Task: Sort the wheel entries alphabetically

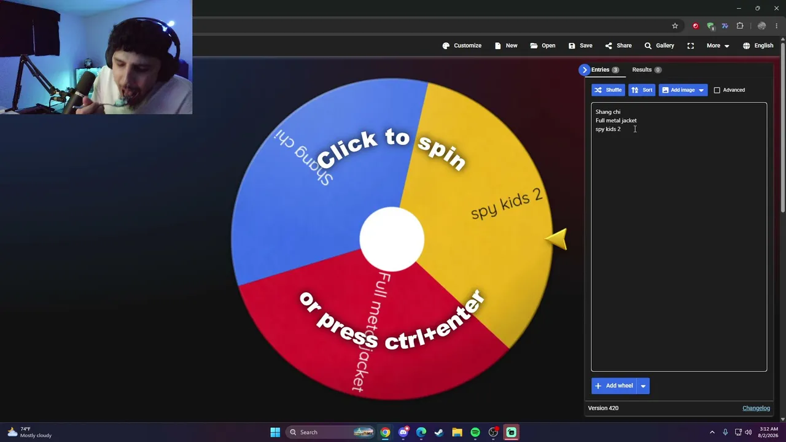Action: click(x=642, y=90)
